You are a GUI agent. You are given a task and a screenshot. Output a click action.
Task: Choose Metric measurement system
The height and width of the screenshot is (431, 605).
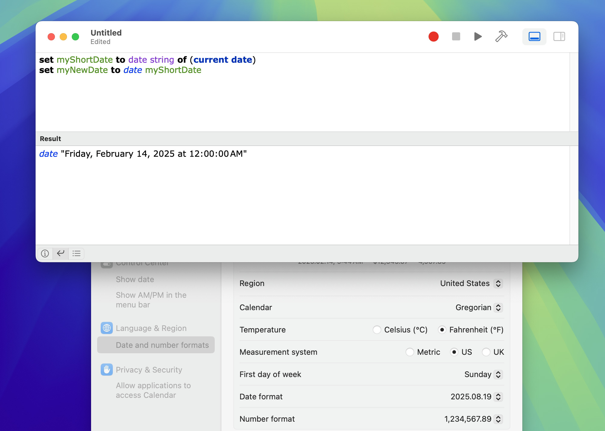point(410,352)
